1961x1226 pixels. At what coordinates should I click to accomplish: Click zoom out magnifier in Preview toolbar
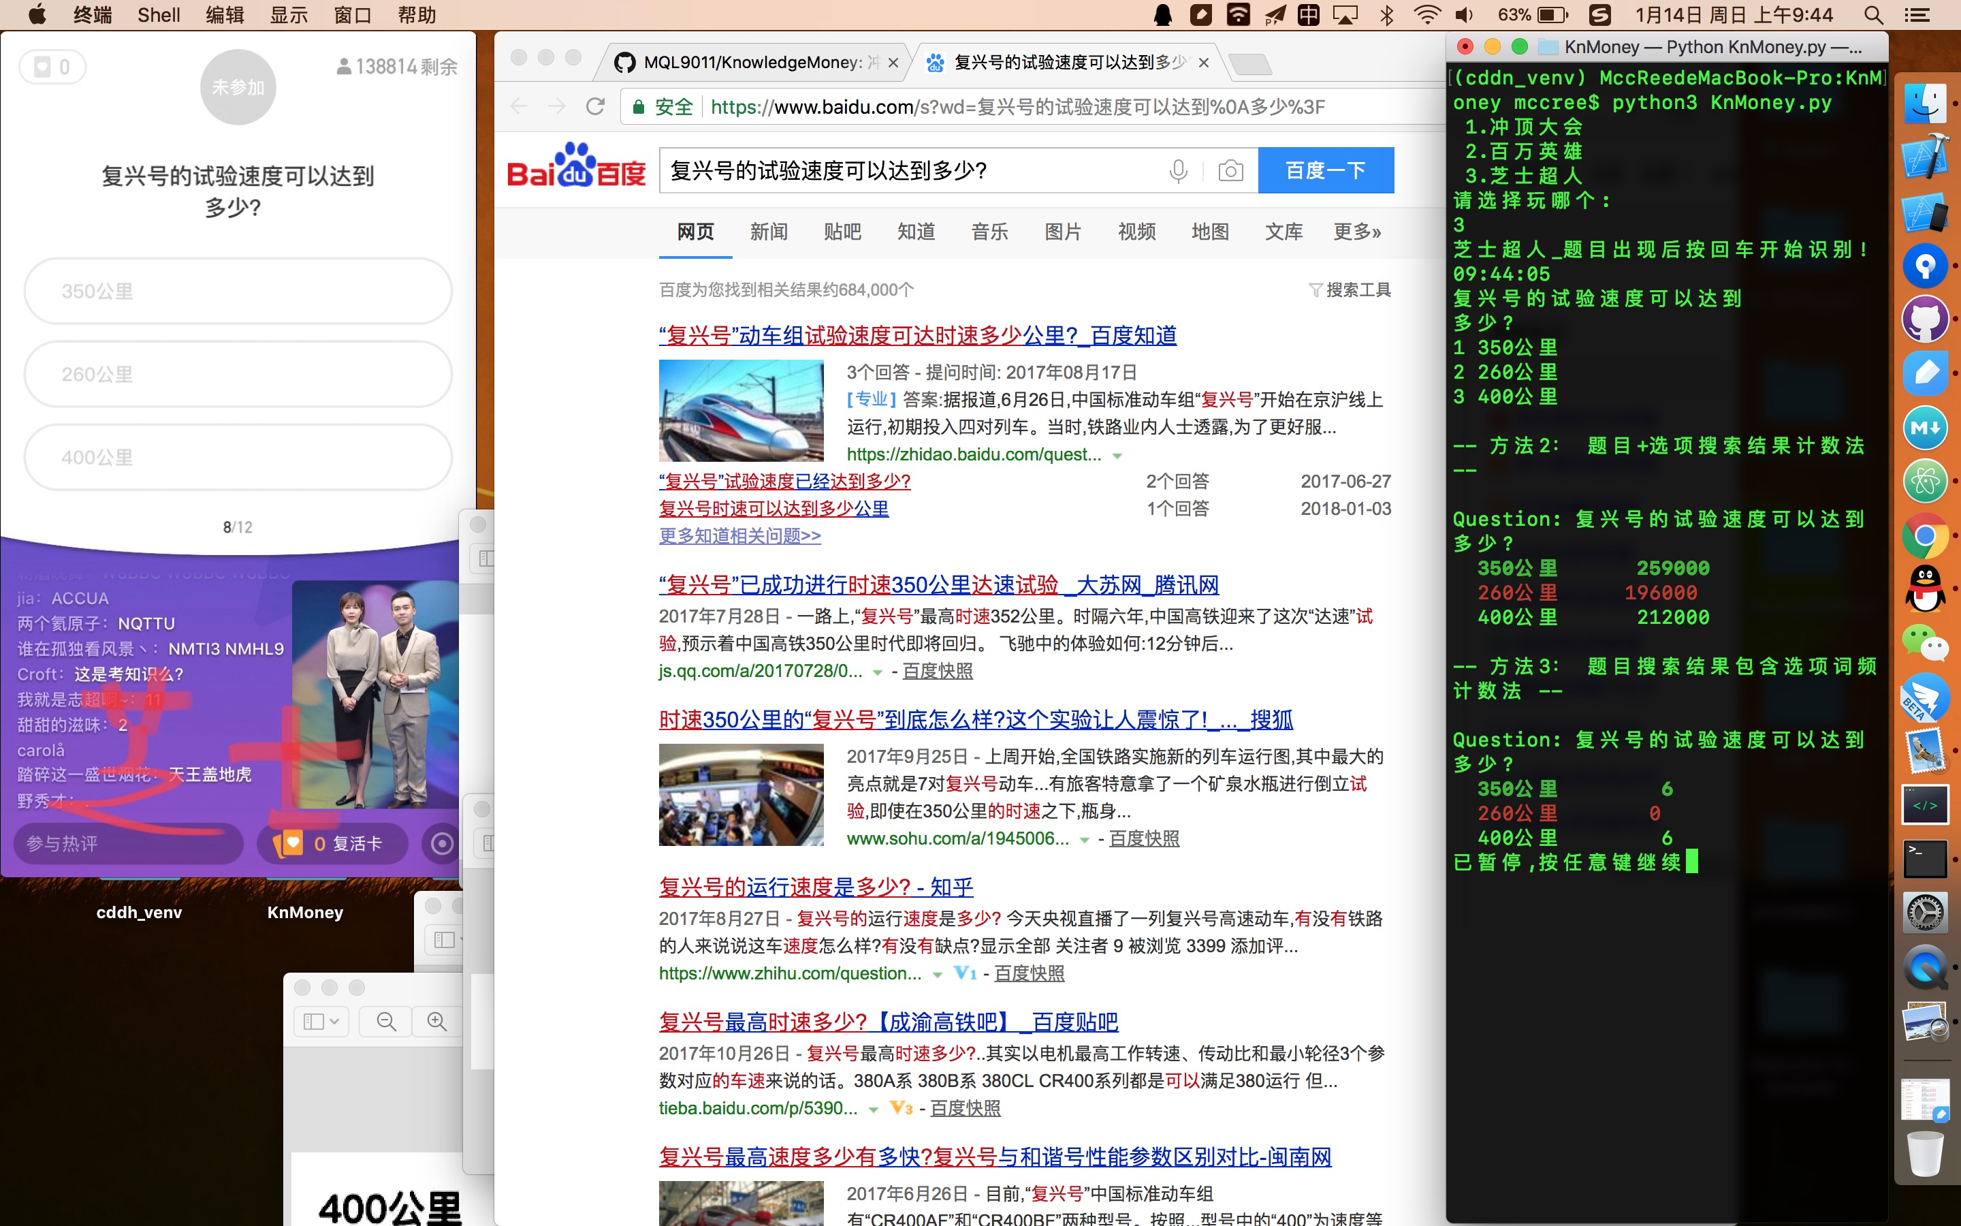click(x=387, y=1021)
